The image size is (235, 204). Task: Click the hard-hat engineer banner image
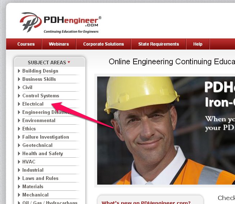[x=166, y=131]
